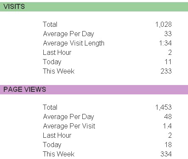Select the Page Views Total label
Screen dimensions: 188x159
click(50, 107)
